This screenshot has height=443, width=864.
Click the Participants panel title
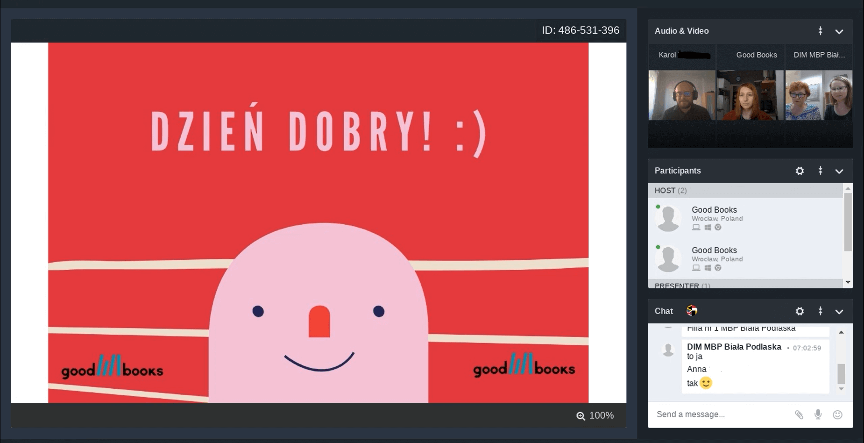point(678,171)
